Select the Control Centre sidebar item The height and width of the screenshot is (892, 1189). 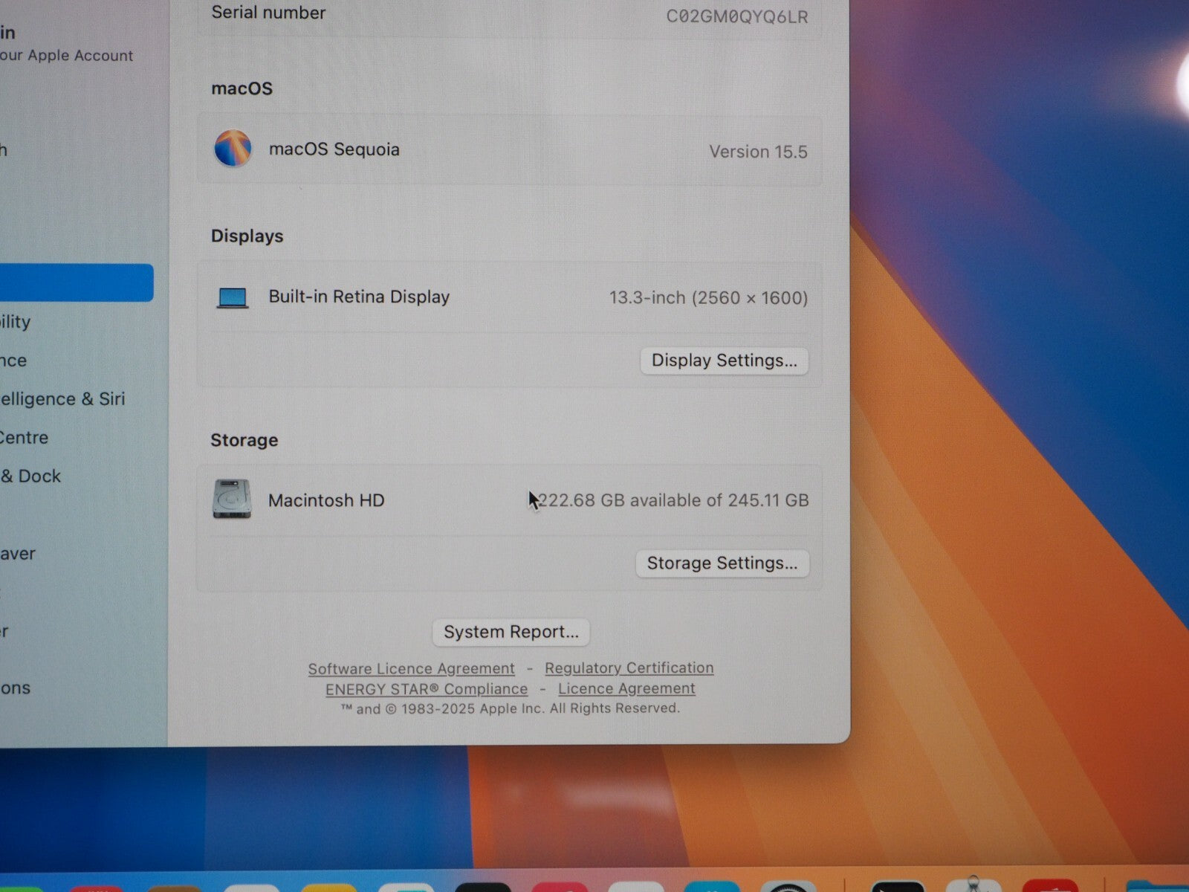tap(25, 438)
